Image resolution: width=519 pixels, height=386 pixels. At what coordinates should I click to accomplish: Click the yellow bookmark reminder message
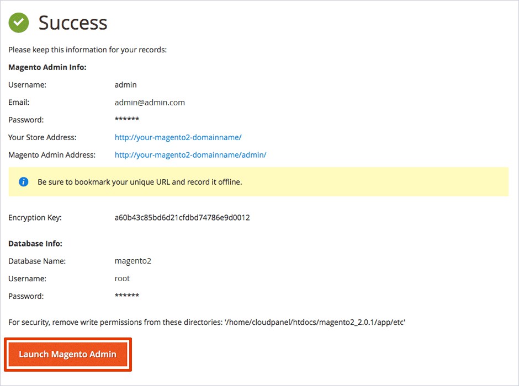(x=140, y=182)
